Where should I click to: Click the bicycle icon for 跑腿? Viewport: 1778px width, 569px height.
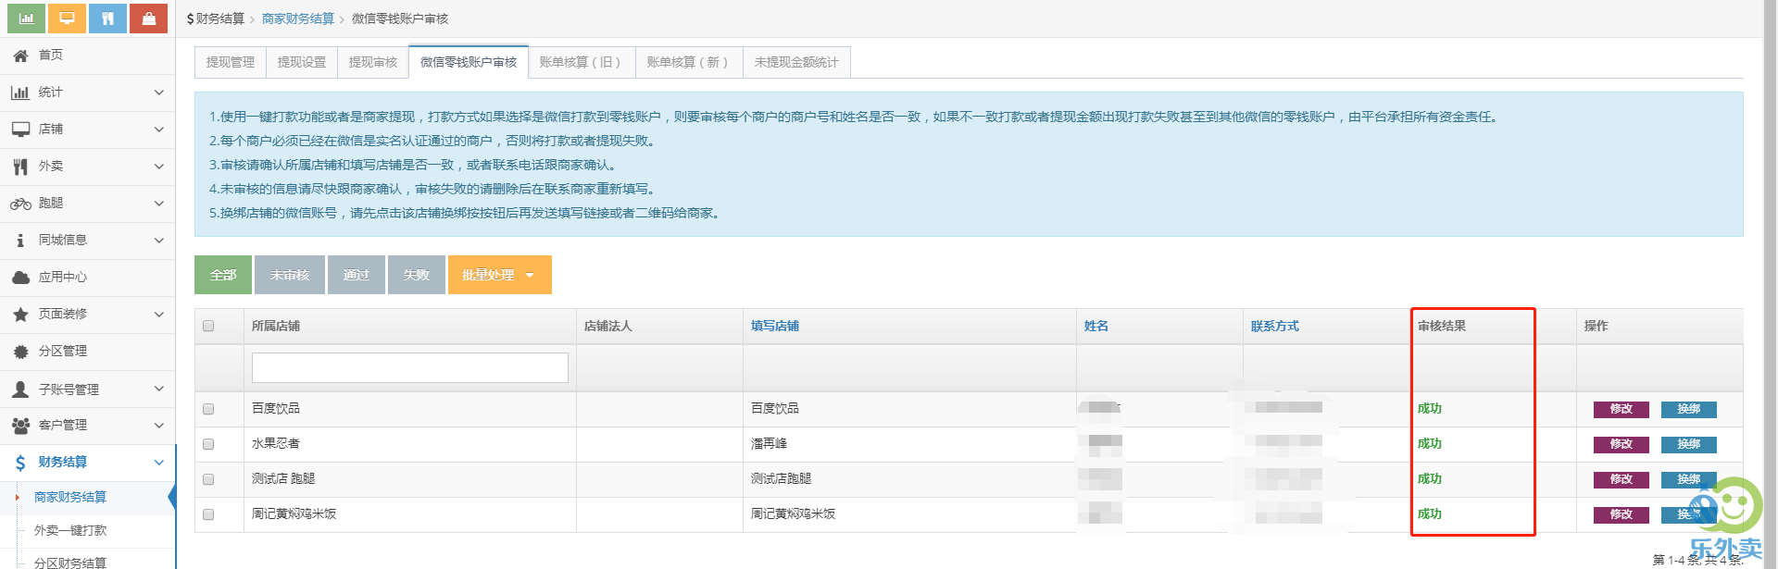20,204
